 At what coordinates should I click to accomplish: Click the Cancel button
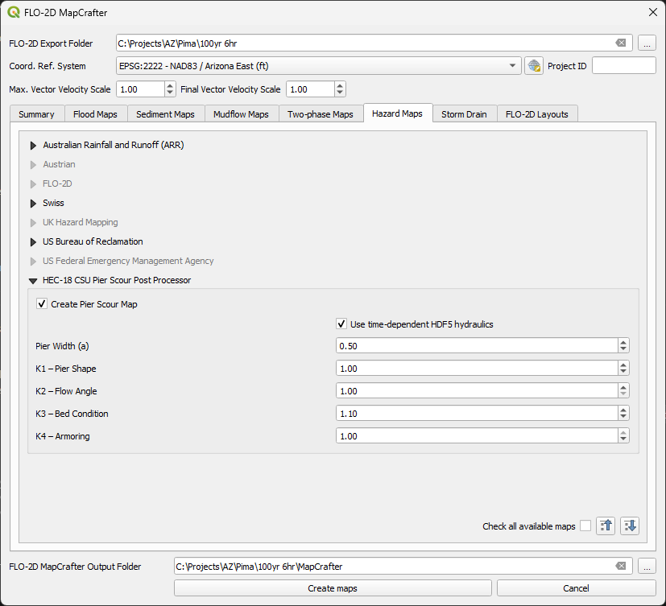[576, 588]
